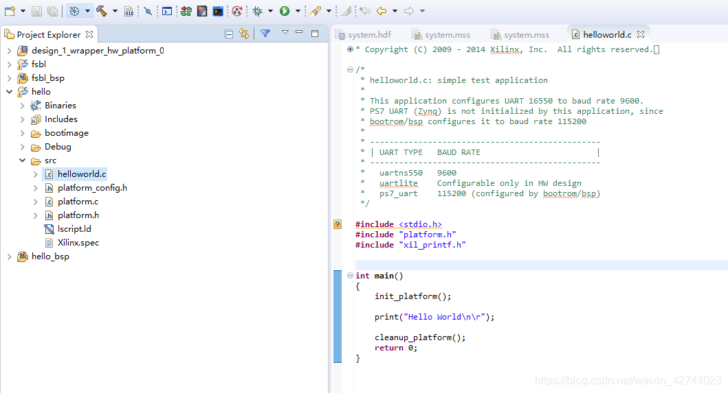The height and width of the screenshot is (393, 728).
Task: Close the helloworld.c editor tab
Action: tap(641, 34)
